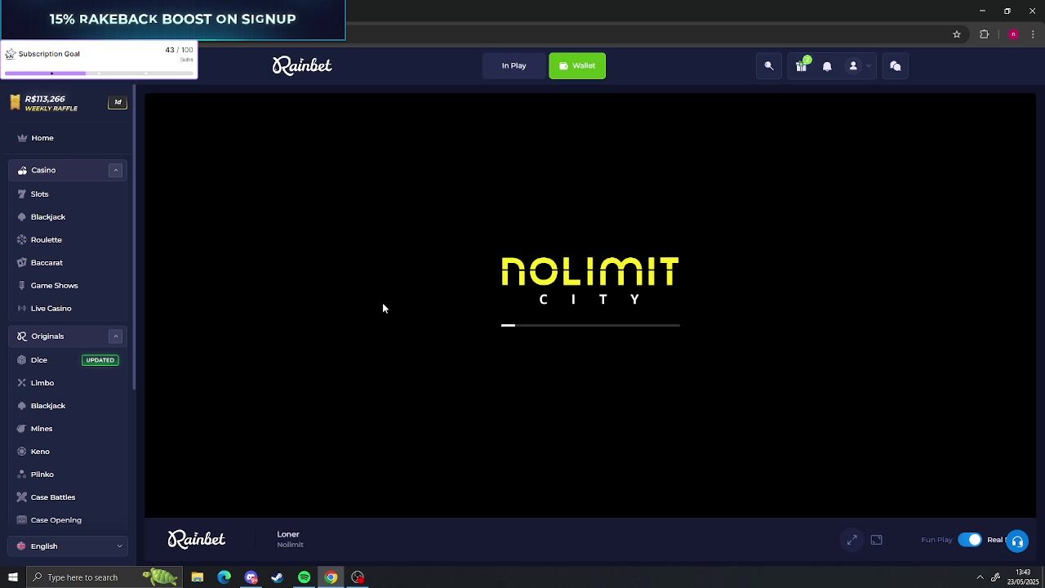Image resolution: width=1045 pixels, height=588 pixels.
Task: Open the Chrome extensions puzzle icon
Action: click(x=985, y=34)
